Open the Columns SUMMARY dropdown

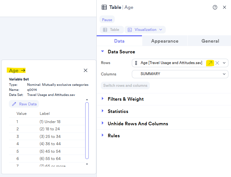tap(180, 74)
